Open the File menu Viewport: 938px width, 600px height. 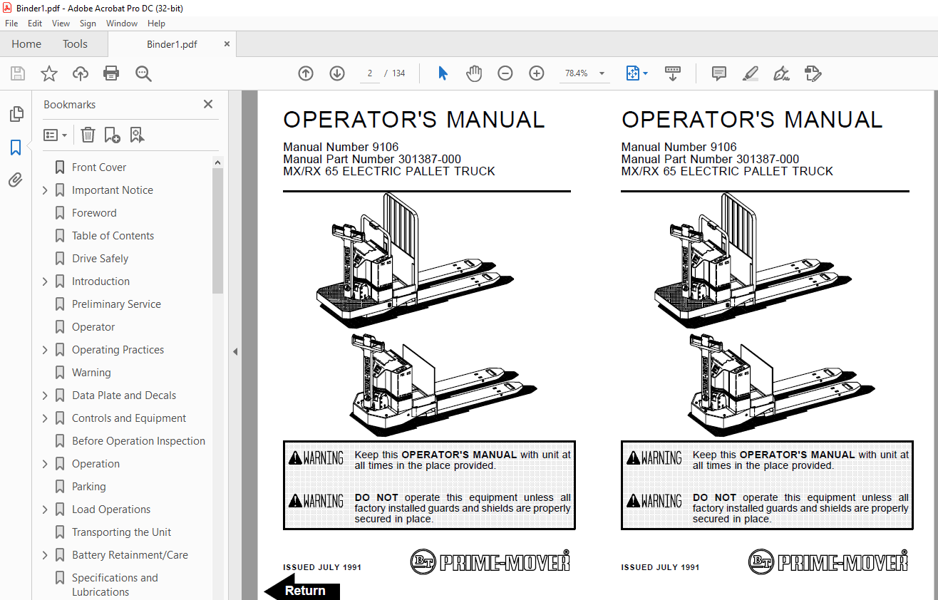pos(11,24)
